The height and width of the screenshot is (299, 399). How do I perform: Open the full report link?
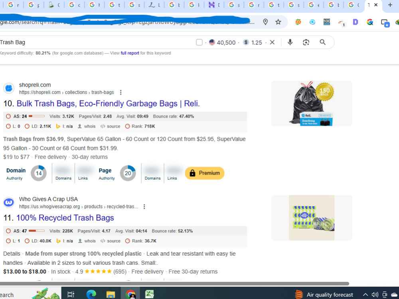[130, 53]
